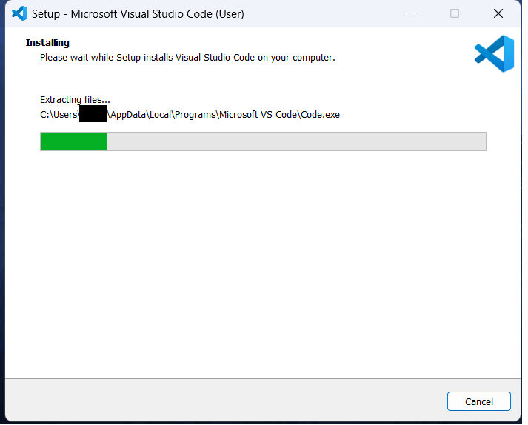The width and height of the screenshot is (528, 425).
Task: Click the unfilled gray progress bar area
Action: (x=296, y=141)
